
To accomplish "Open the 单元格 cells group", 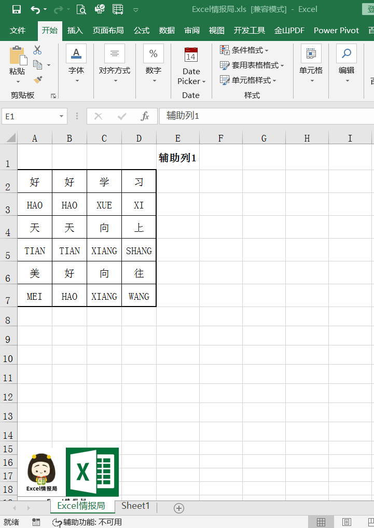I will (x=311, y=63).
